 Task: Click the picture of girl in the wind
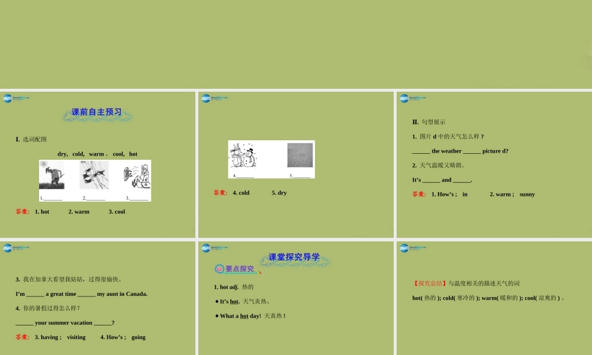coord(137,176)
